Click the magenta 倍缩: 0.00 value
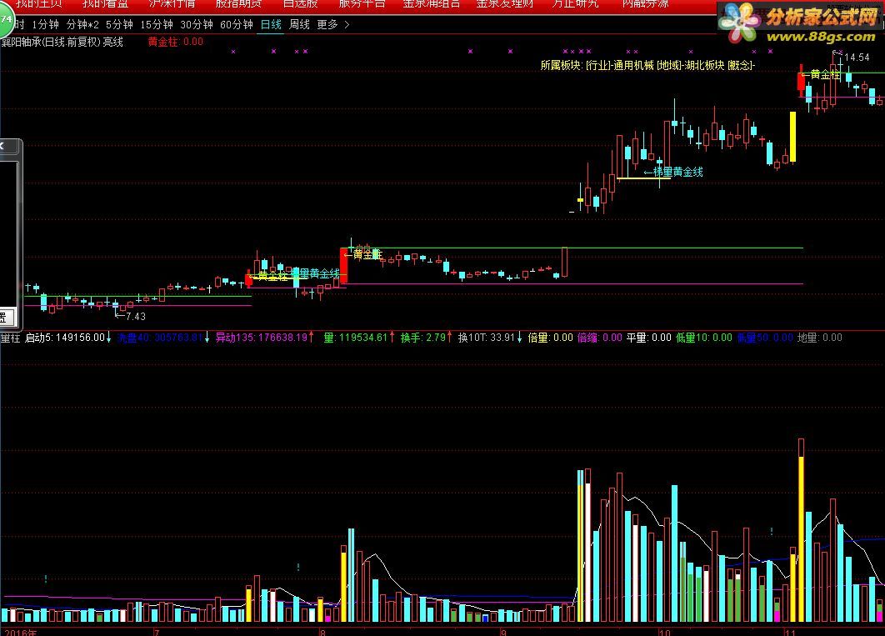The width and height of the screenshot is (885, 636). 599,338
